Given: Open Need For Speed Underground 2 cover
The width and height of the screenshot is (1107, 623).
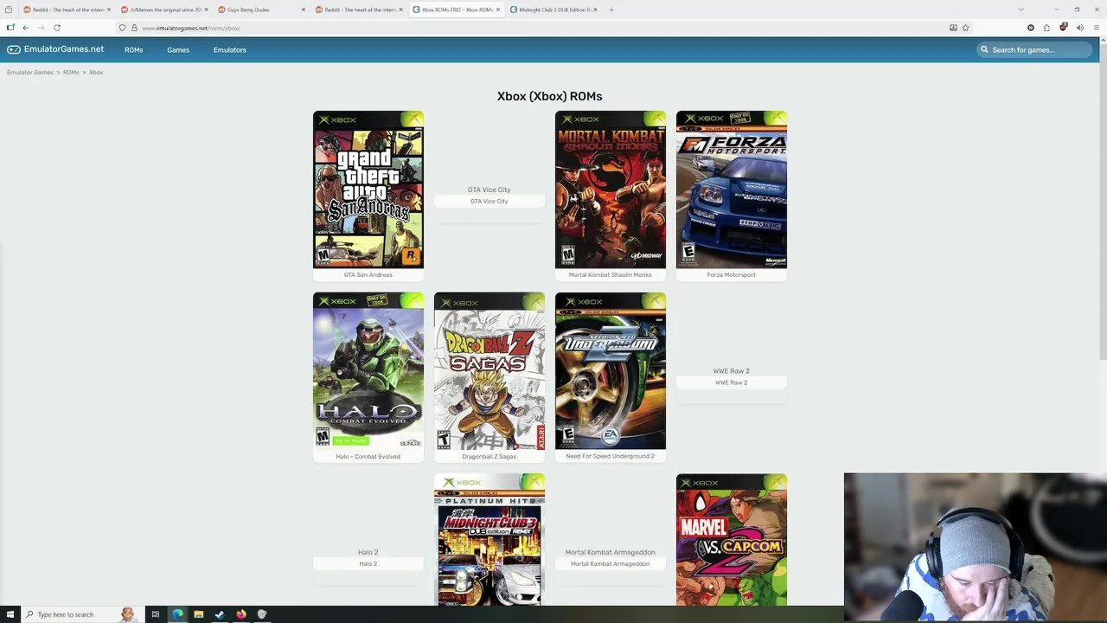Looking at the screenshot, I should [x=611, y=371].
